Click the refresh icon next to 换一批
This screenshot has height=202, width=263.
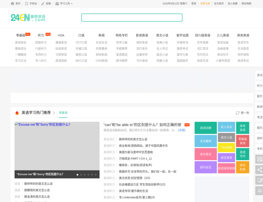pos(238,113)
